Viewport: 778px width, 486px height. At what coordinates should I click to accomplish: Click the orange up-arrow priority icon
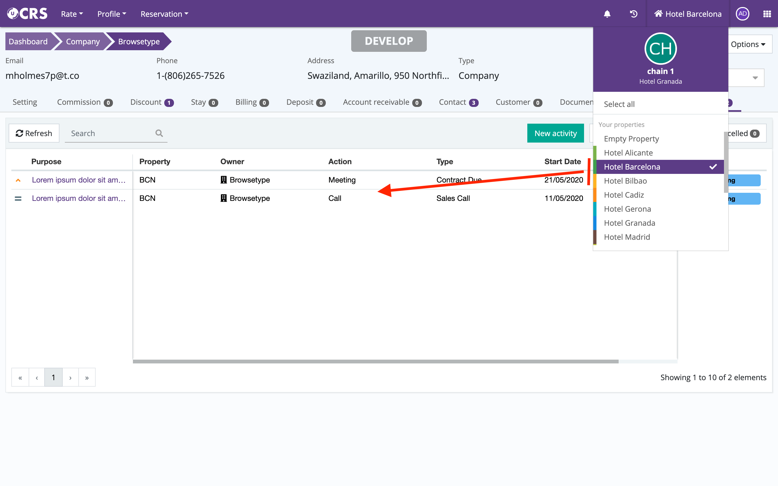18,180
